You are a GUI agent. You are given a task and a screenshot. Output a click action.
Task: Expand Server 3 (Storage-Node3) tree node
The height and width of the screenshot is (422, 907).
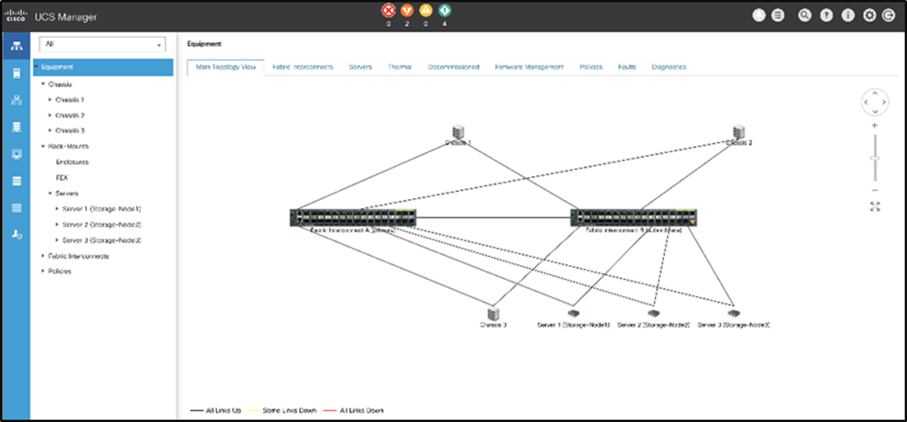(x=56, y=239)
